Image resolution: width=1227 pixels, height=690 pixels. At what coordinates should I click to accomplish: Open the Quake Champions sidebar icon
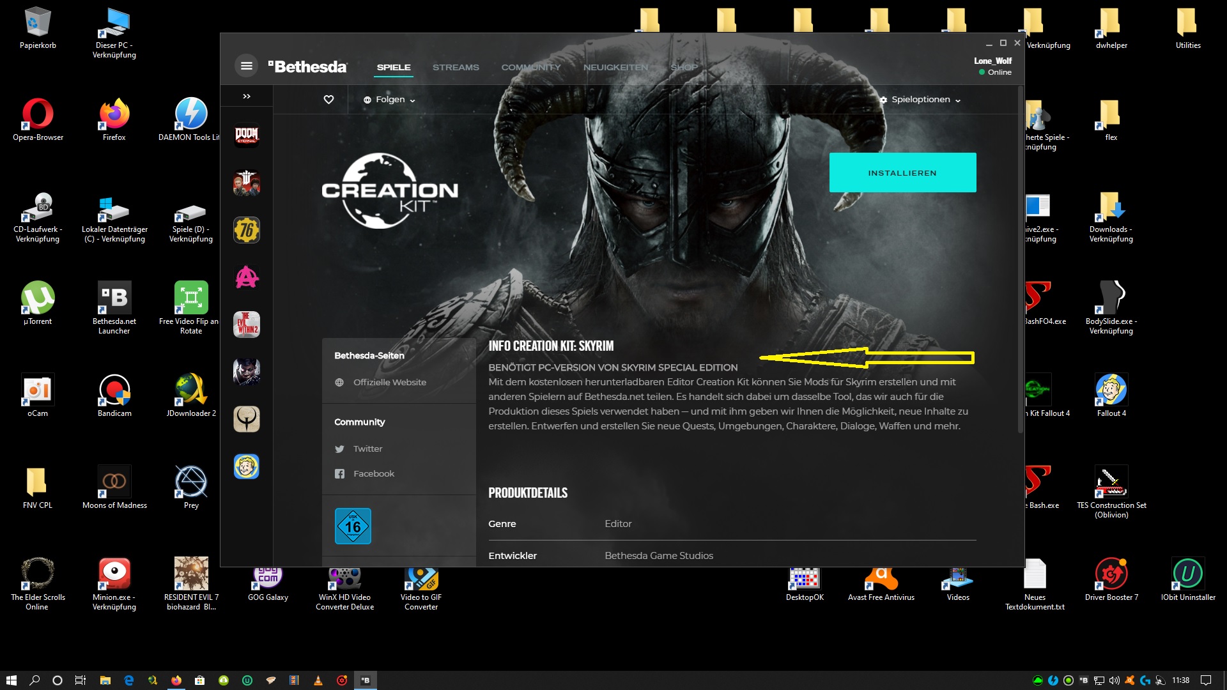[x=247, y=419]
